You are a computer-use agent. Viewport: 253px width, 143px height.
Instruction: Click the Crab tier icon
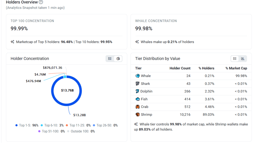tap(138, 107)
